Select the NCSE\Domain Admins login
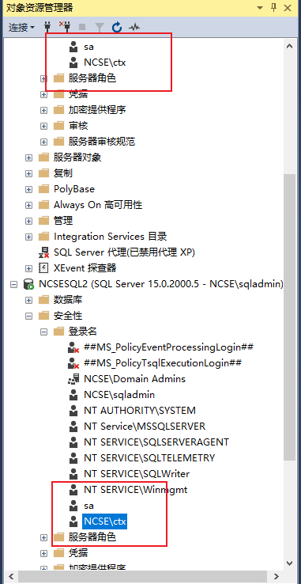Image resolution: width=301 pixels, height=584 pixels. (x=134, y=379)
